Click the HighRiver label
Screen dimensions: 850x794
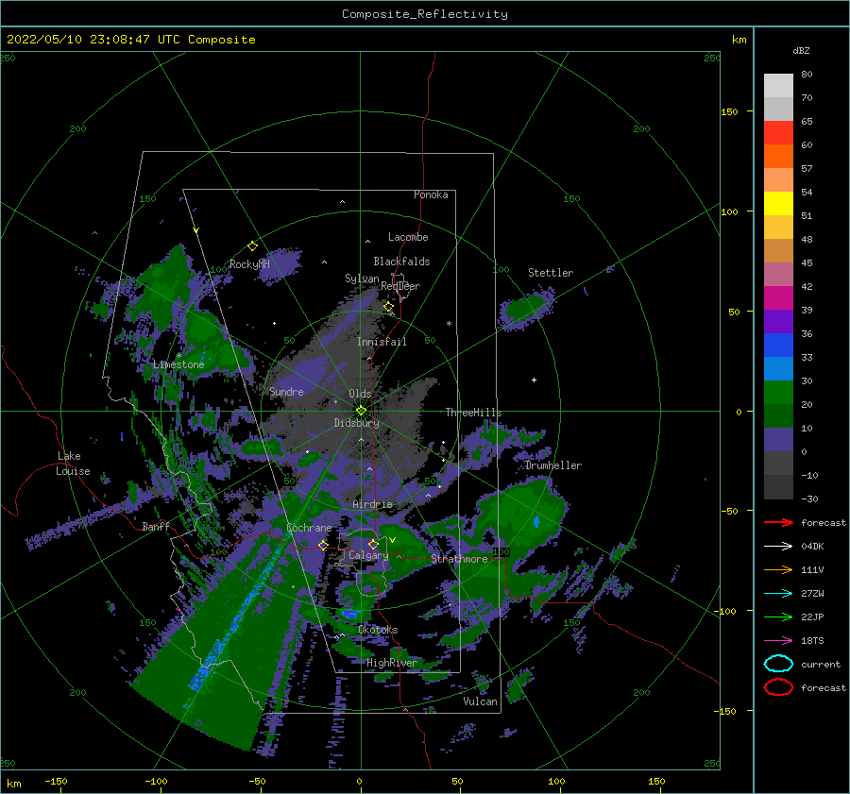point(392,663)
